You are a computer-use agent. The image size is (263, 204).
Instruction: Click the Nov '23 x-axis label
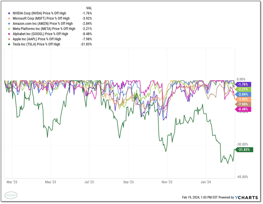coord(167,182)
